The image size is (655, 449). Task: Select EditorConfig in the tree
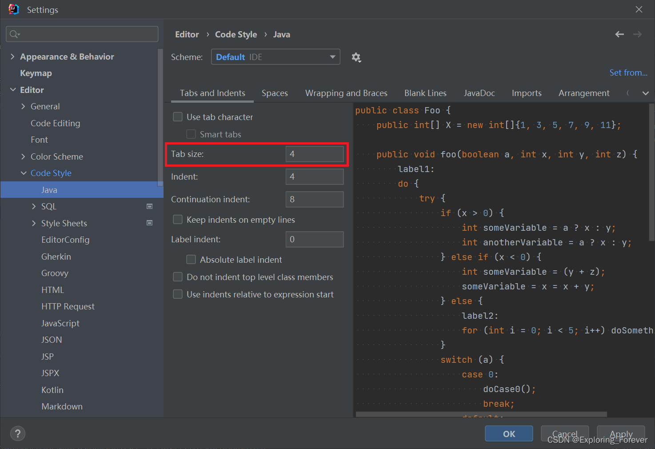pyautogui.click(x=65, y=240)
